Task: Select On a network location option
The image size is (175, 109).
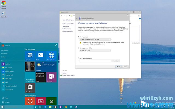Action: [79, 58]
